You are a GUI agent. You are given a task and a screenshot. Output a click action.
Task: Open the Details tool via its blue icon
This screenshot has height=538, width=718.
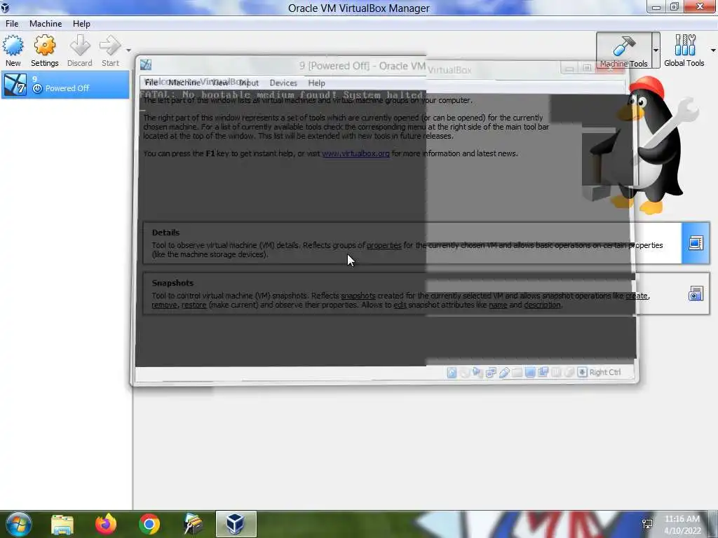(x=696, y=243)
